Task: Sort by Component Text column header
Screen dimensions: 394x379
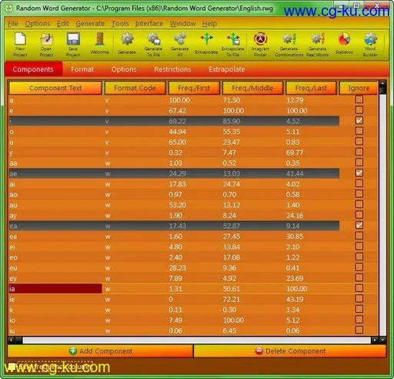Action: click(x=55, y=88)
